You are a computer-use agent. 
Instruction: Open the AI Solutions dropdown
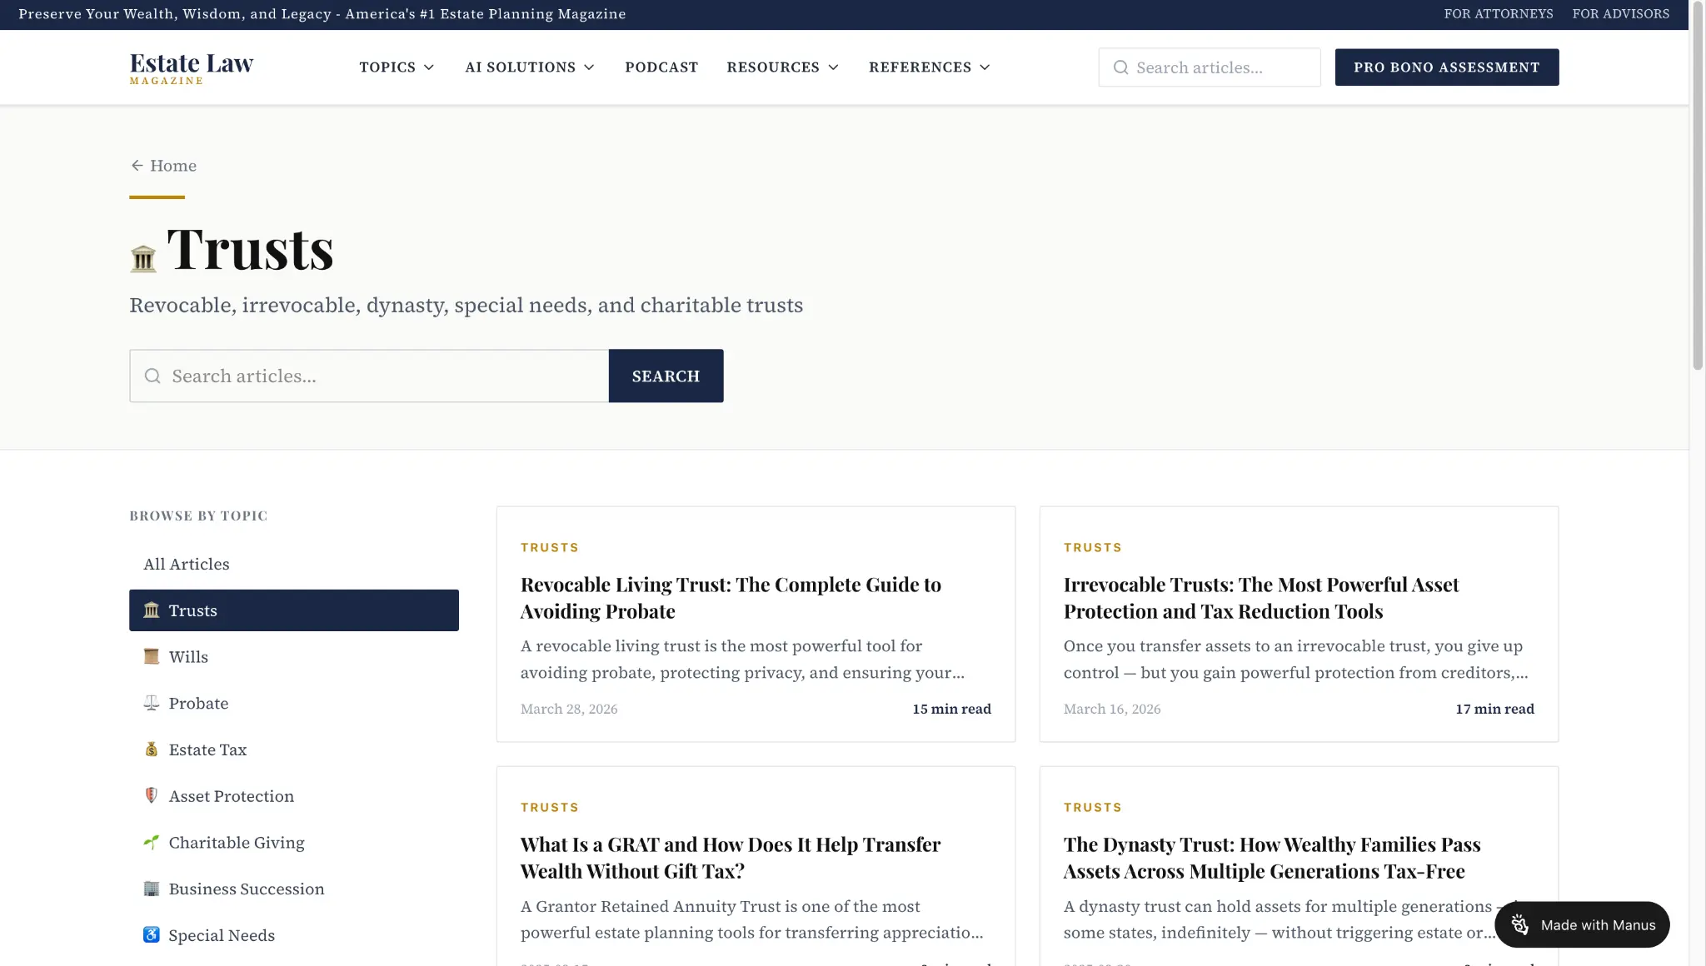pos(530,67)
